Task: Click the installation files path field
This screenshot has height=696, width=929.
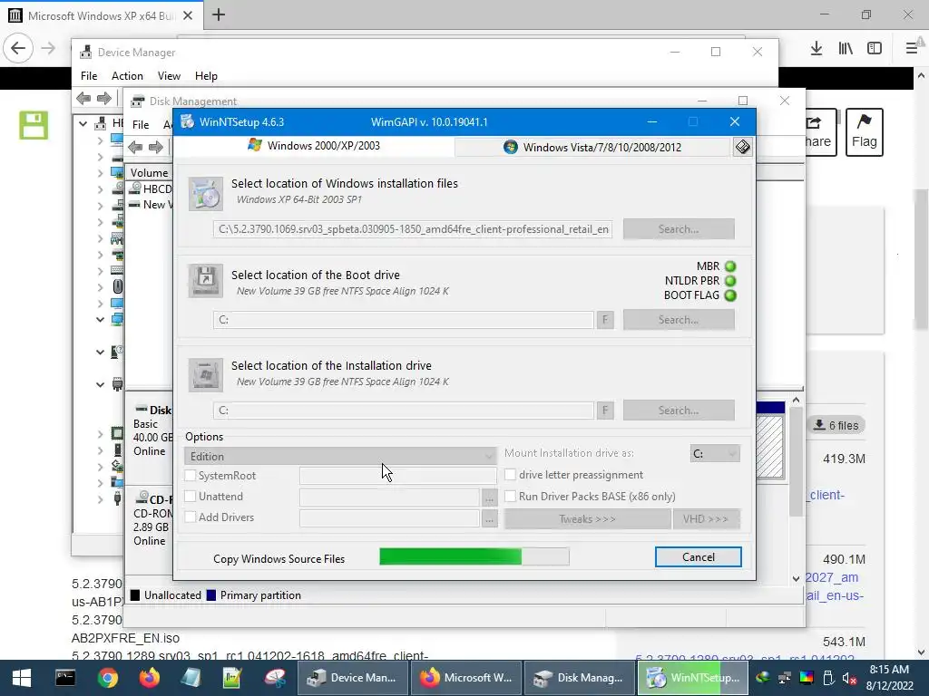Action: click(x=413, y=229)
